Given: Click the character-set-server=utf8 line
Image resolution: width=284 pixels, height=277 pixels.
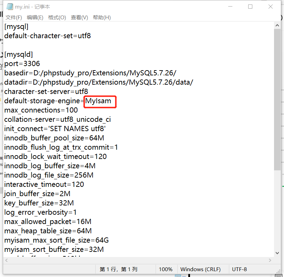Looking at the screenshot, I should (x=46, y=92).
